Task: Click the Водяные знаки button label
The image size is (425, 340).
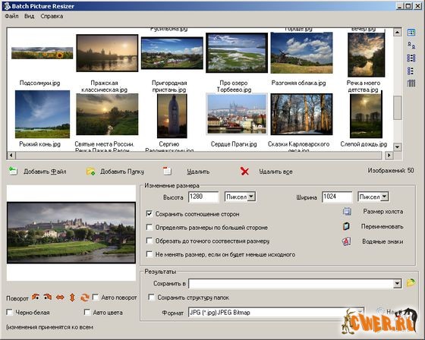Action: (382, 241)
